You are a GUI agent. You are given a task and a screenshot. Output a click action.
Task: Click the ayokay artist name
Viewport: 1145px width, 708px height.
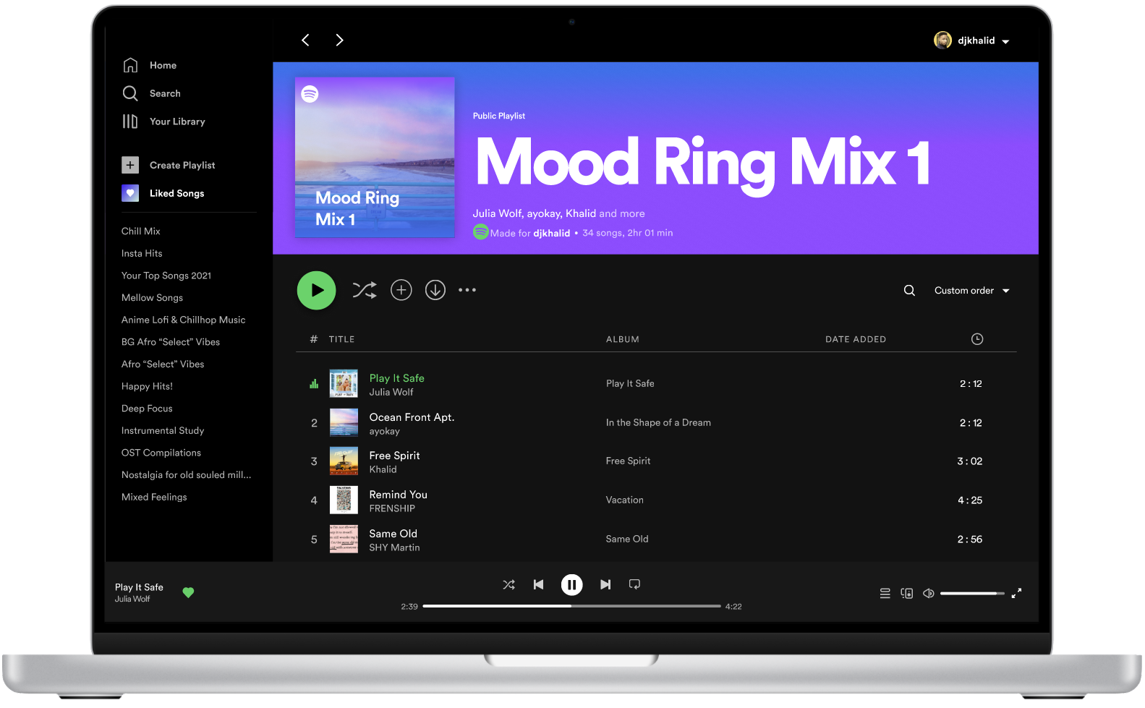[x=384, y=431]
